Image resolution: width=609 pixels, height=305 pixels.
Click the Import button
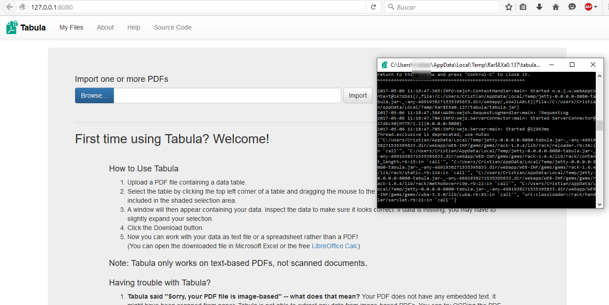click(x=358, y=95)
